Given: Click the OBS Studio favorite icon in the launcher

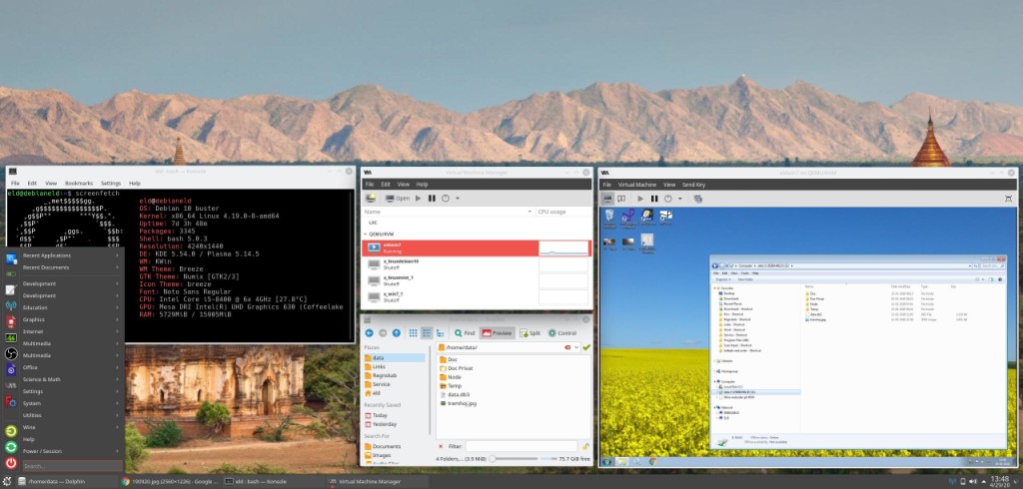Looking at the screenshot, I should [x=11, y=354].
